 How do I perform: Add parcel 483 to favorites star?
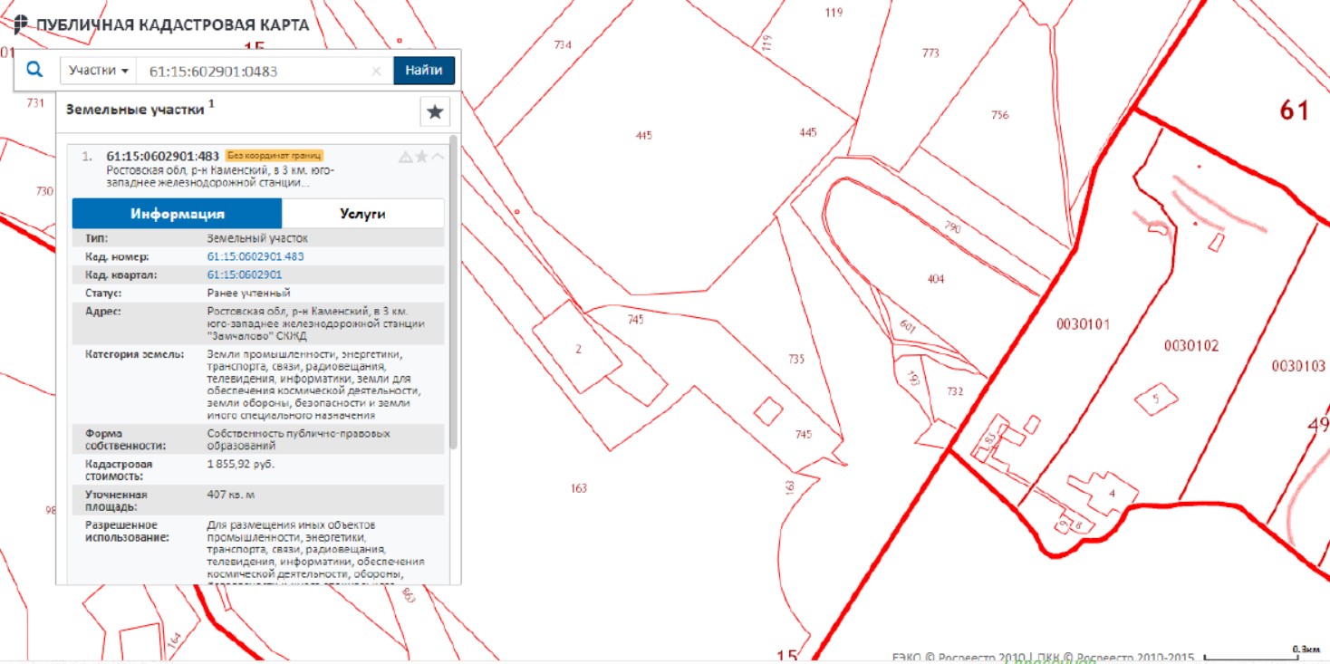point(421,157)
